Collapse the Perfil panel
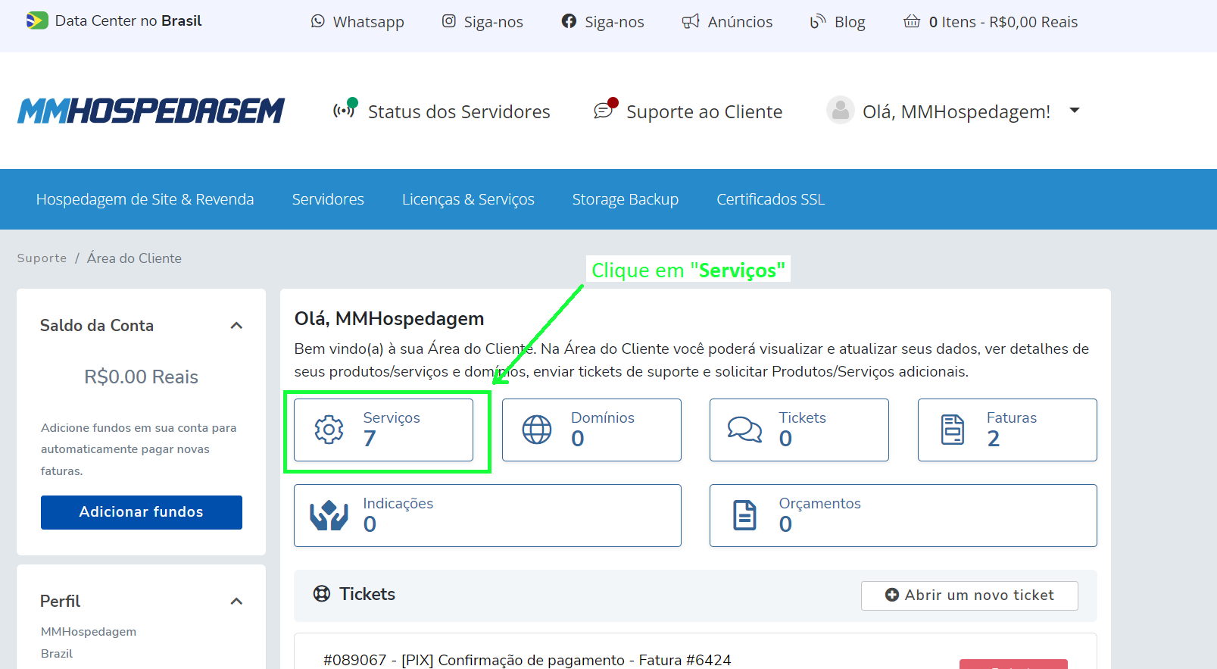 (x=236, y=602)
